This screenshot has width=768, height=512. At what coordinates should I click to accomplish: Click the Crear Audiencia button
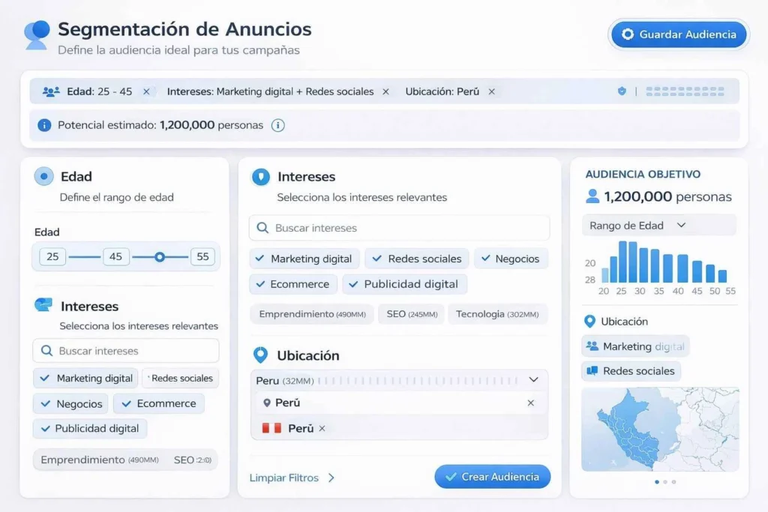[492, 476]
